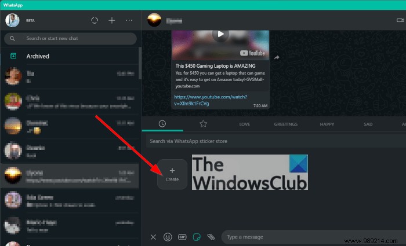Close the sticker panel with X icon

point(153,237)
